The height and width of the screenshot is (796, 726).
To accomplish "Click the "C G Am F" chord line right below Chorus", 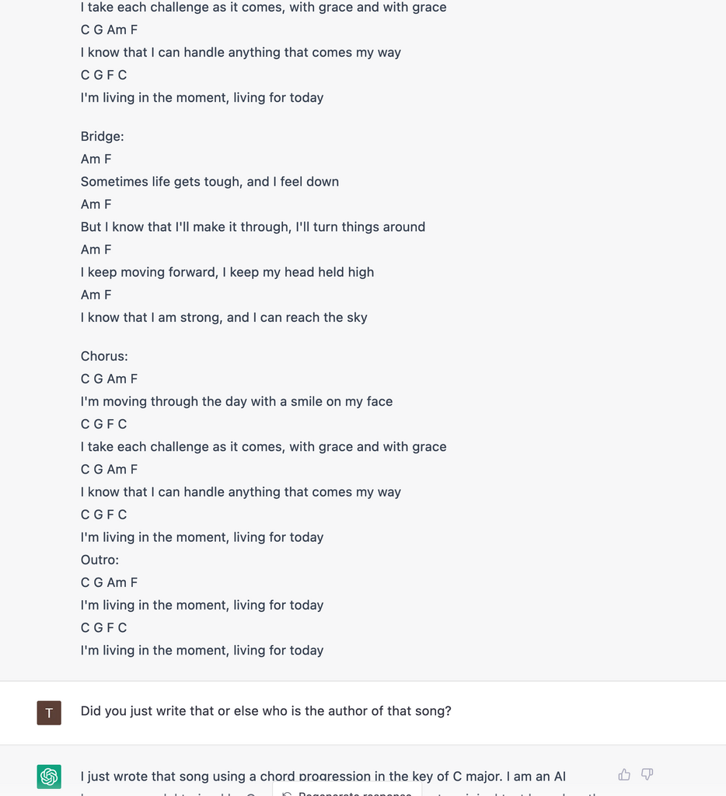I will [x=109, y=379].
